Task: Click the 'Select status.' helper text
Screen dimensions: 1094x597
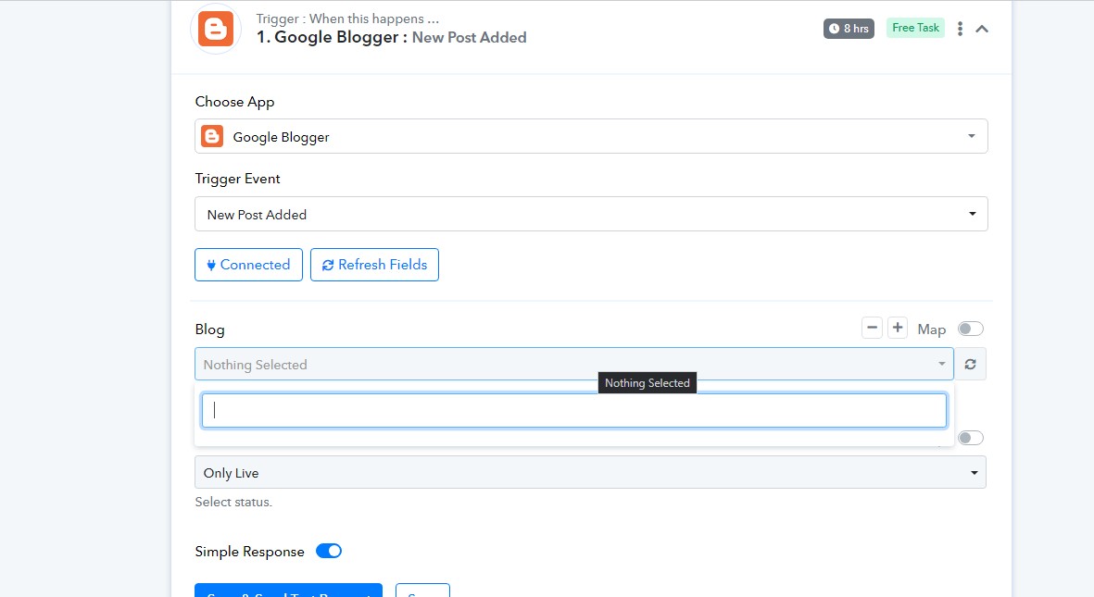Action: [x=233, y=503]
